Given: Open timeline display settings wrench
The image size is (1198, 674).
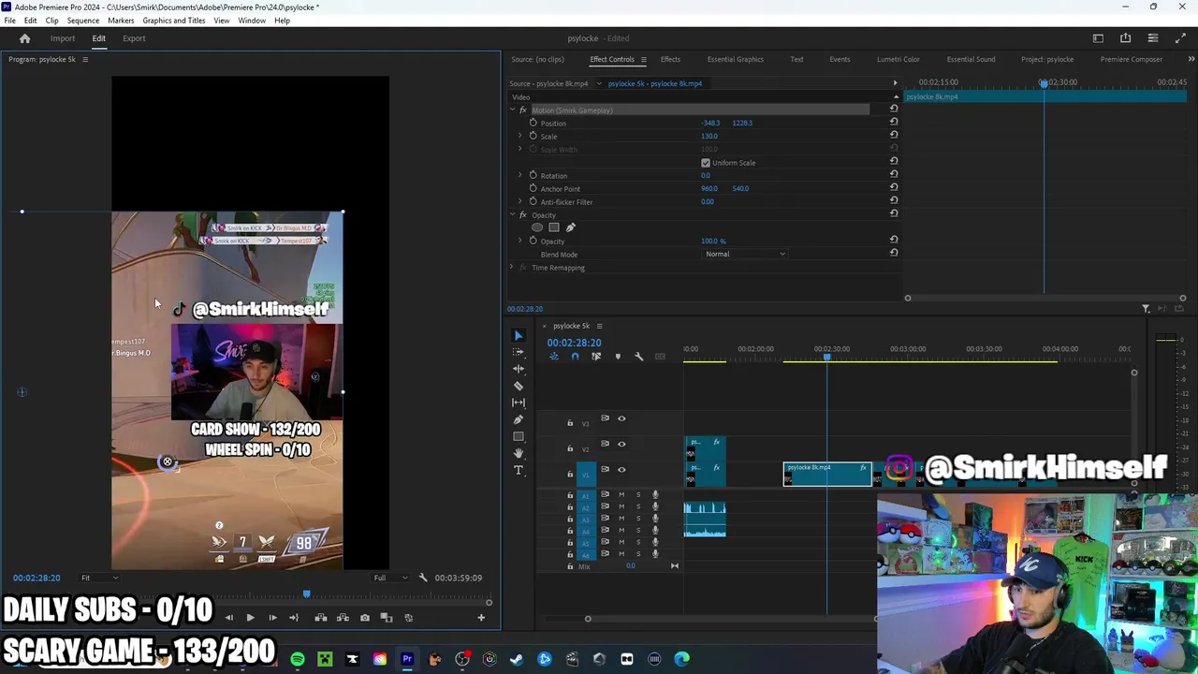Looking at the screenshot, I should pos(639,357).
